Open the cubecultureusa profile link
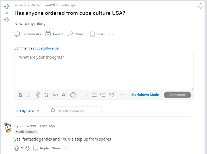Viewport: 207px width, 154px height. point(47,48)
